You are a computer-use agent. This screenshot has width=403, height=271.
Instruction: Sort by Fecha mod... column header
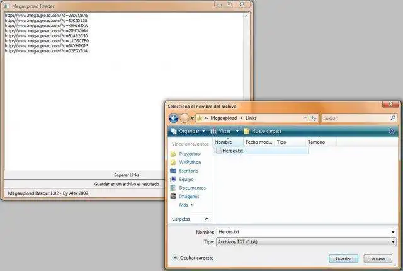click(x=259, y=142)
